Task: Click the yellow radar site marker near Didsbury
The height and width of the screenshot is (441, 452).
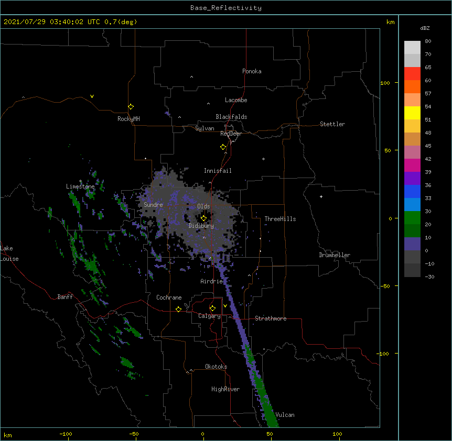Action: point(203,218)
